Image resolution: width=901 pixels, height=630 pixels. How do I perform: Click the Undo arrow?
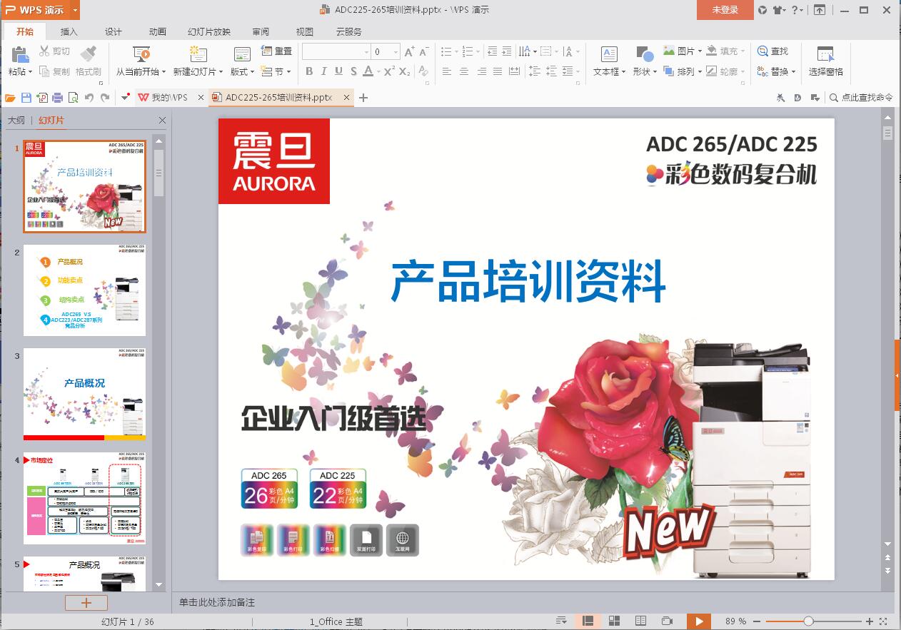89,98
